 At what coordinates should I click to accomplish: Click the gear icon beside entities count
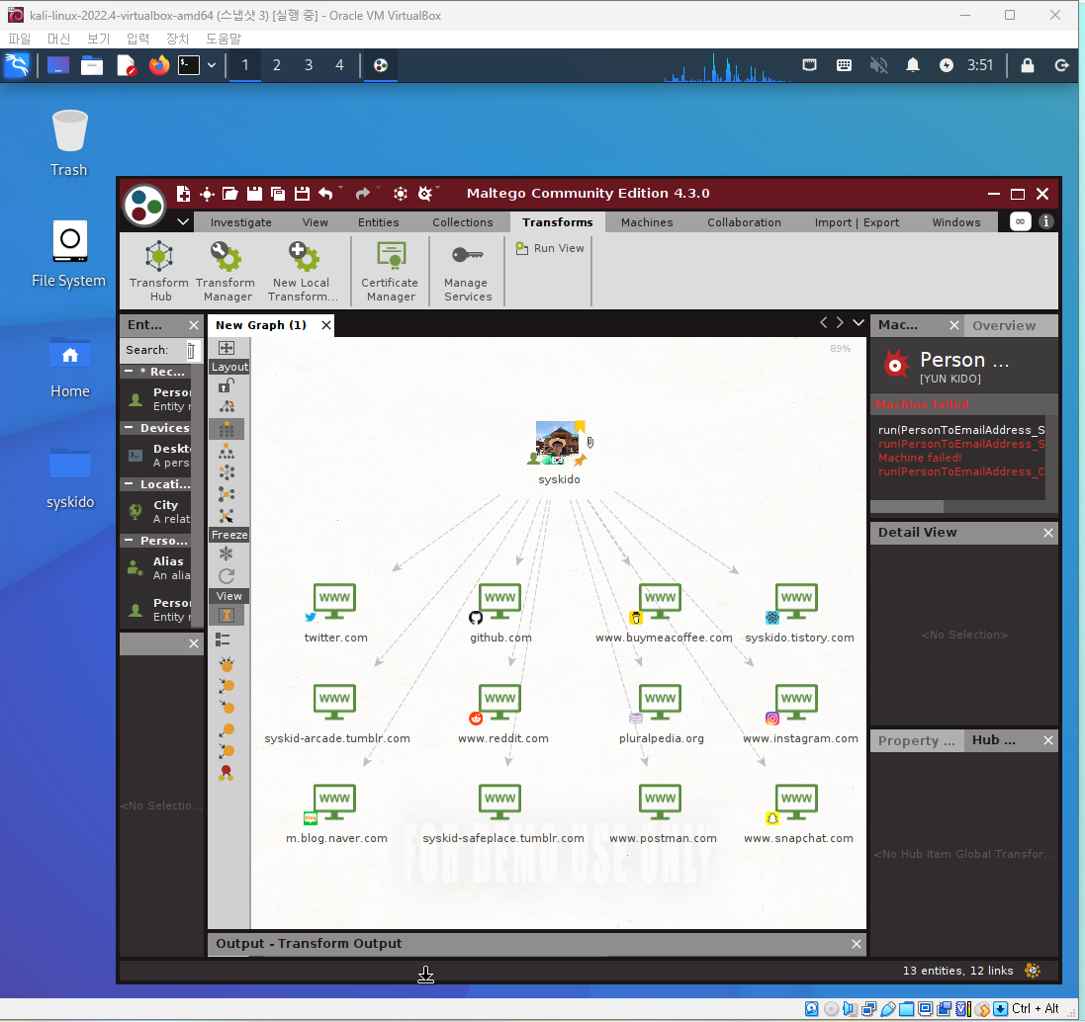click(1033, 971)
